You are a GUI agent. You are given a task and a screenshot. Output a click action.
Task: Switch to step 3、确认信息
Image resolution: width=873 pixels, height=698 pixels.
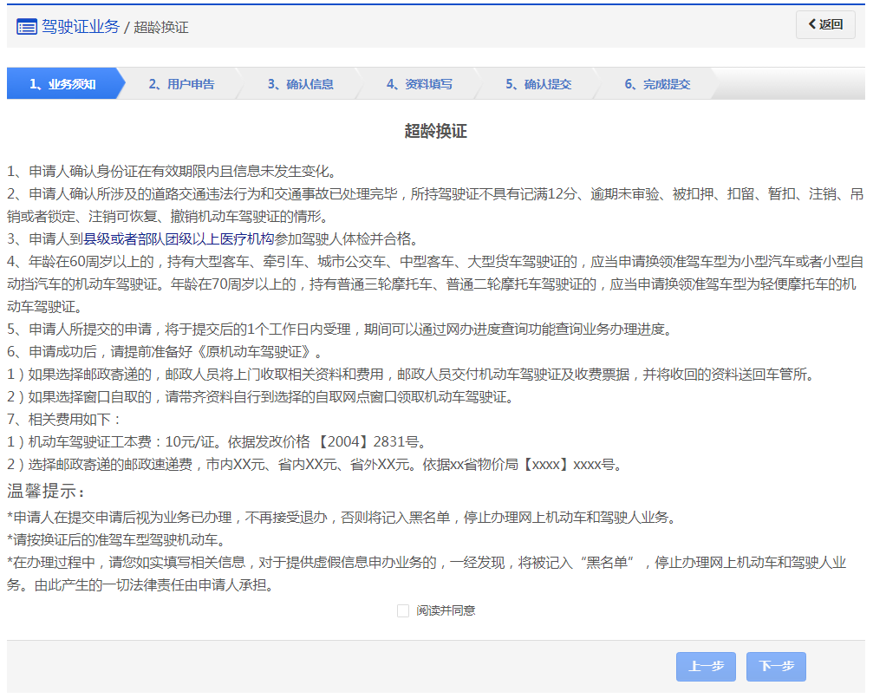tap(300, 84)
